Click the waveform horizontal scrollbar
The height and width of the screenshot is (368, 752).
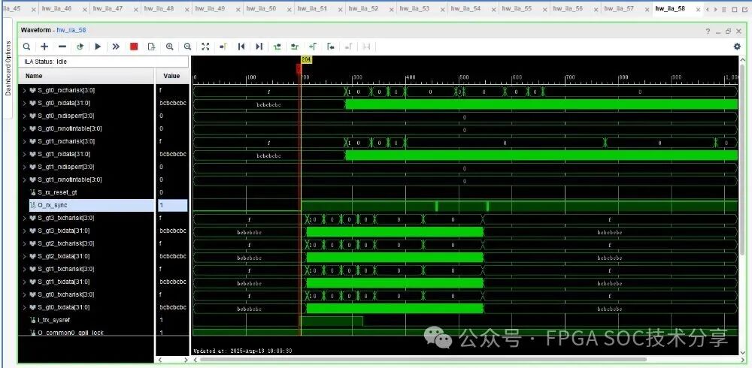pyautogui.click(x=423, y=360)
